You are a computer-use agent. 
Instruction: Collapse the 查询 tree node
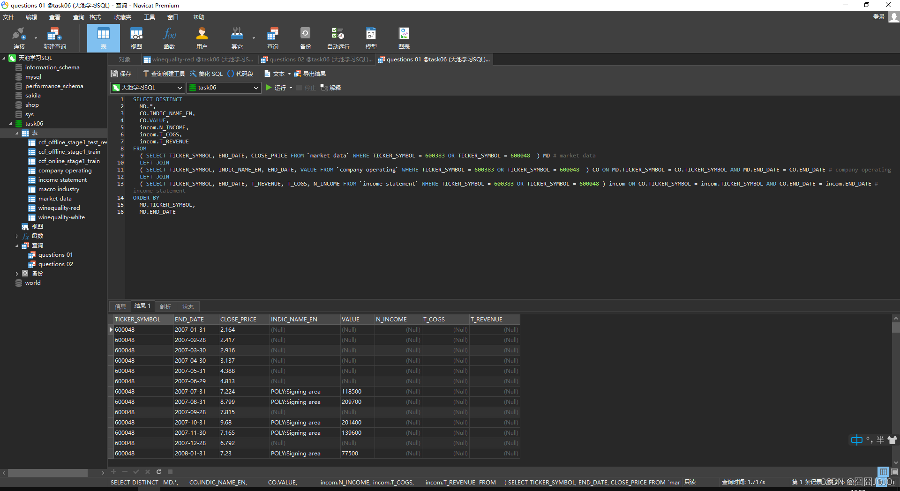tap(17, 245)
